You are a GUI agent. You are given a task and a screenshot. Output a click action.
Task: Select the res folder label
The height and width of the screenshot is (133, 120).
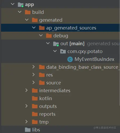click(x=49, y=75)
